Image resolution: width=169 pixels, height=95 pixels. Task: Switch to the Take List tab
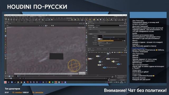96,22
